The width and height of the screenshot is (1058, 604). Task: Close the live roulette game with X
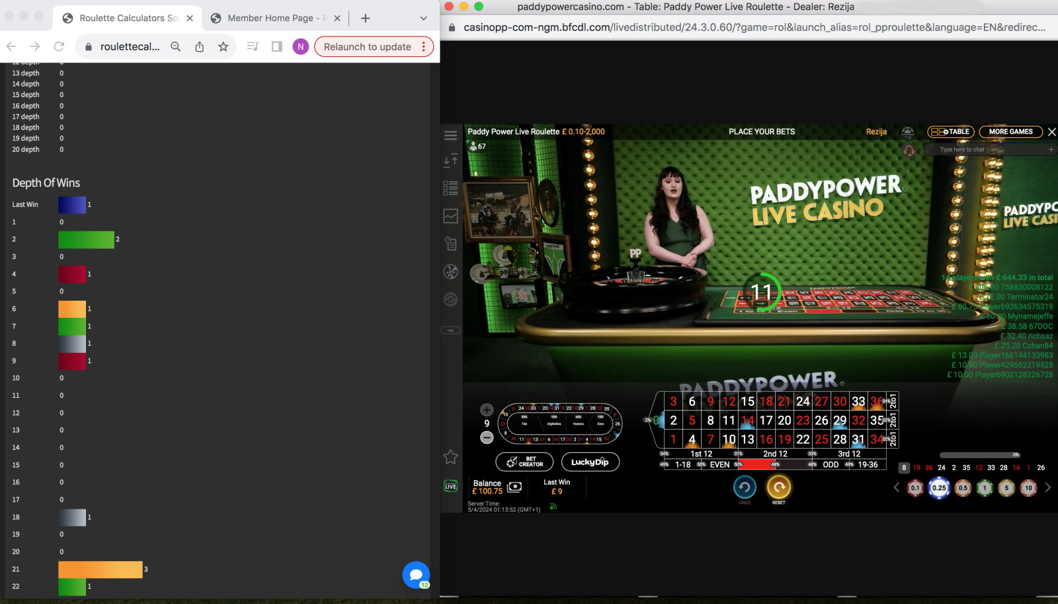coord(1051,132)
